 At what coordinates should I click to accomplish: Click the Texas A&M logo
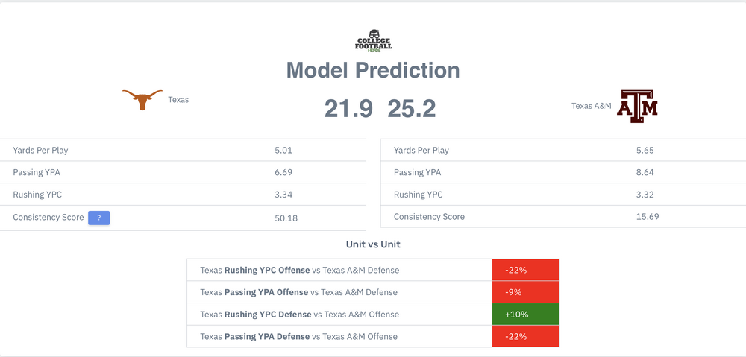[639, 105]
